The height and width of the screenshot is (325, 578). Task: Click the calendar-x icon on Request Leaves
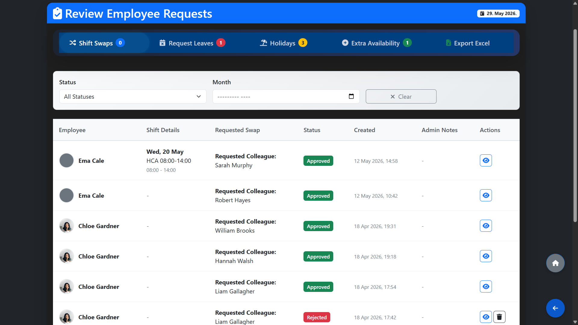163,43
